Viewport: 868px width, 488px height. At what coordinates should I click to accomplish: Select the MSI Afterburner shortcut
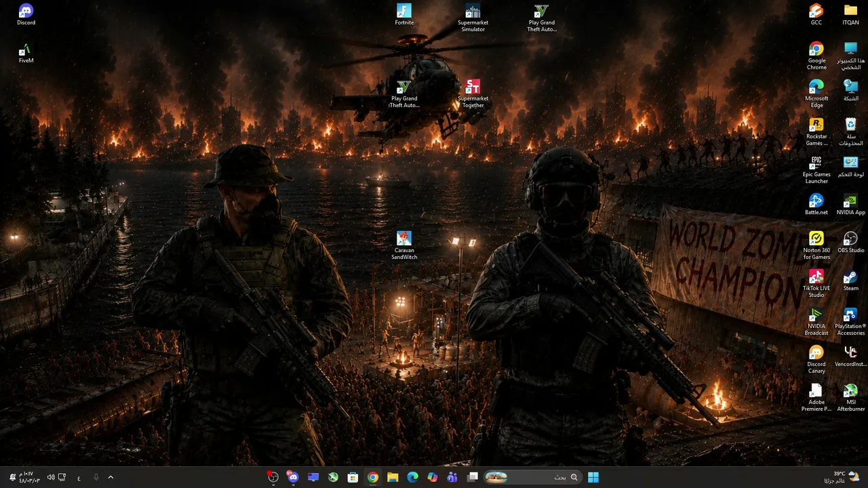[850, 398]
